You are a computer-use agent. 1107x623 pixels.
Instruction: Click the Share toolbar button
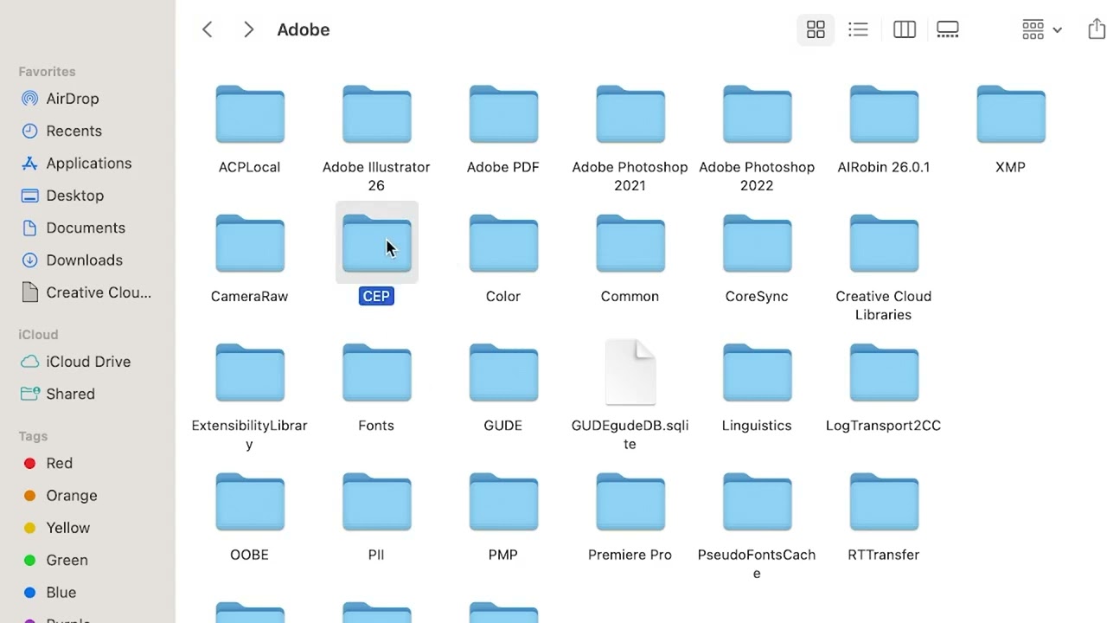1097,29
